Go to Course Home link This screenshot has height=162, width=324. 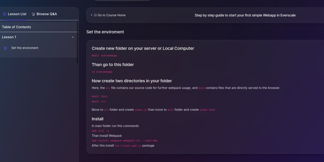[111, 15]
